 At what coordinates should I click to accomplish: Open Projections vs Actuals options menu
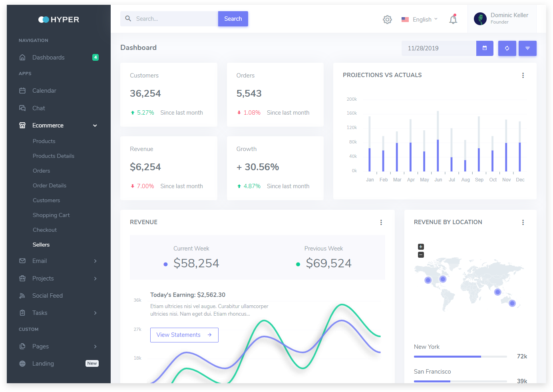523,76
